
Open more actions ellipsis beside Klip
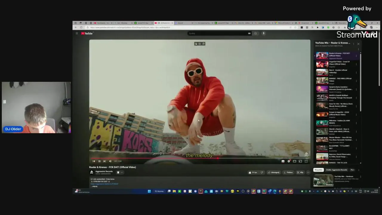[x=308, y=172]
